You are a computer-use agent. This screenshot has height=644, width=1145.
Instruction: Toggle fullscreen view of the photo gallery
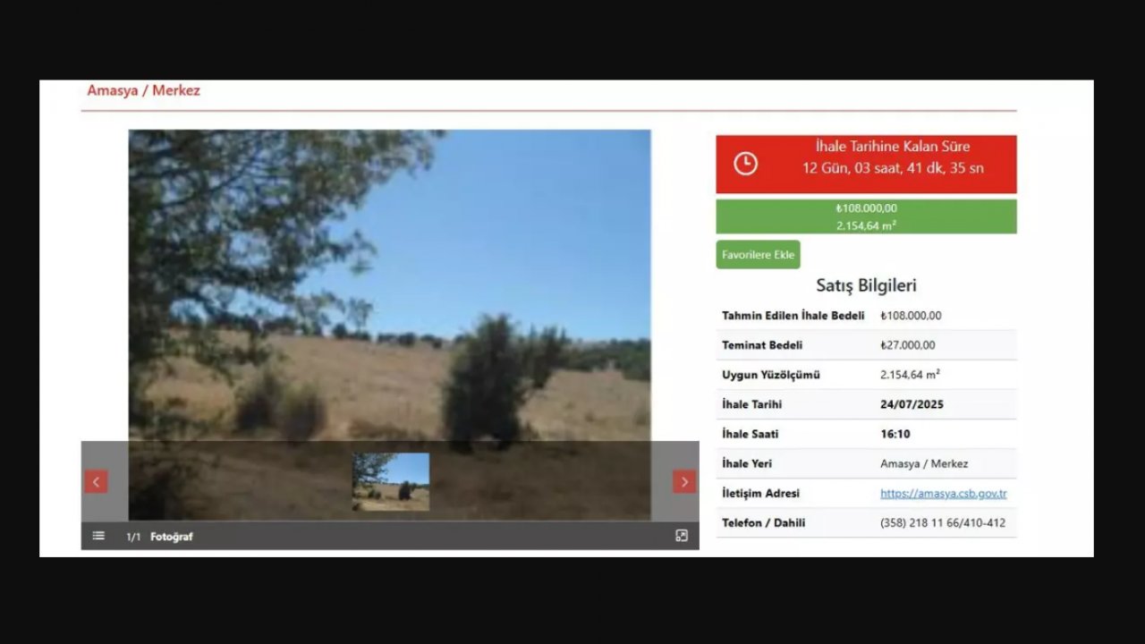click(x=682, y=536)
